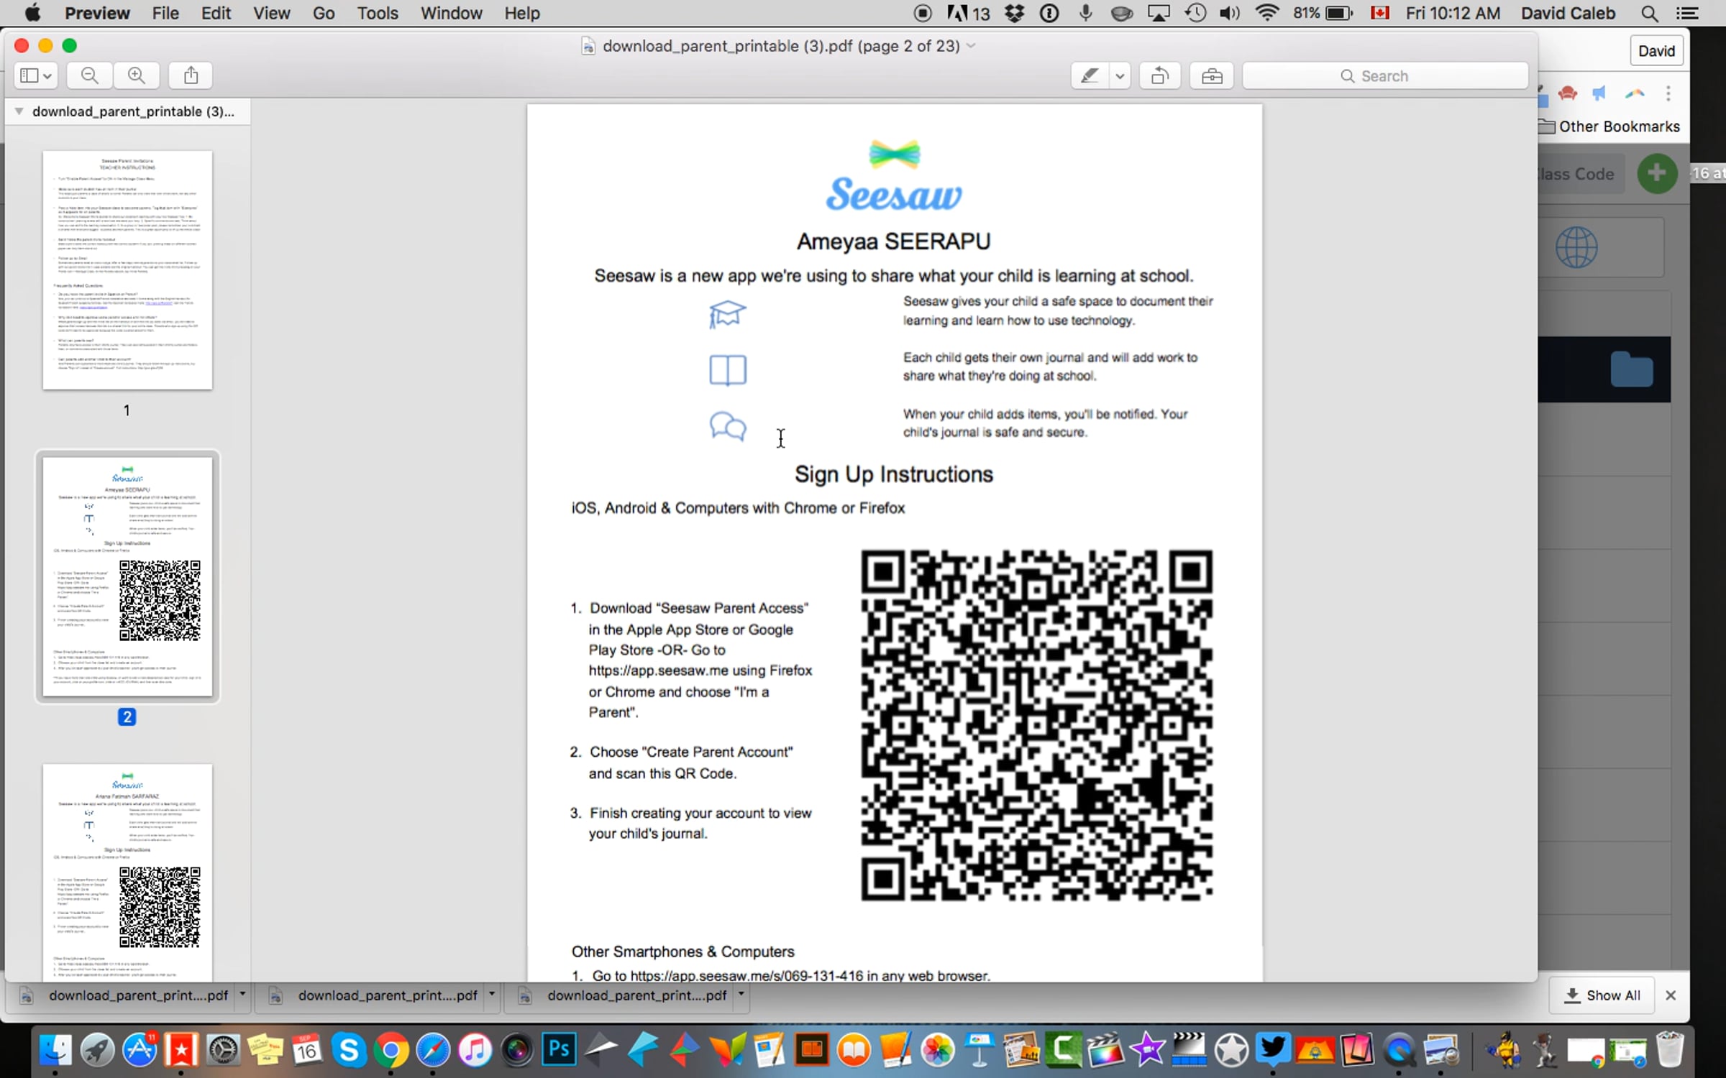Viewport: 1726px width, 1078px height.
Task: Close the downloads bar
Action: (1671, 995)
